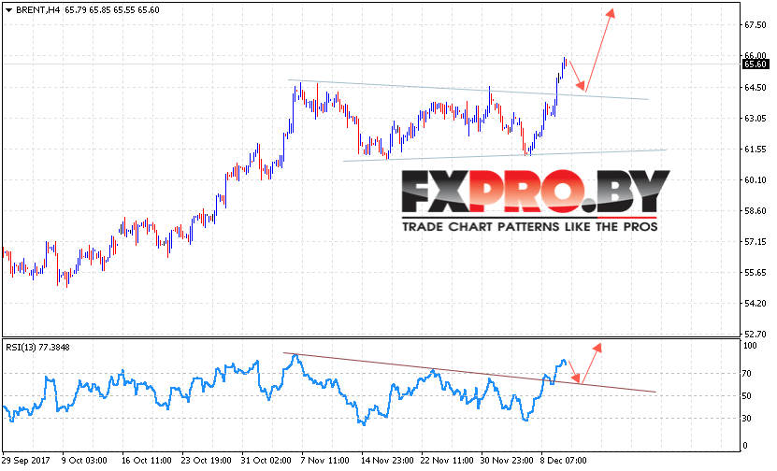This screenshot has height=471, width=777.
Task: Click the 63.05 price axis label
Action: point(755,119)
